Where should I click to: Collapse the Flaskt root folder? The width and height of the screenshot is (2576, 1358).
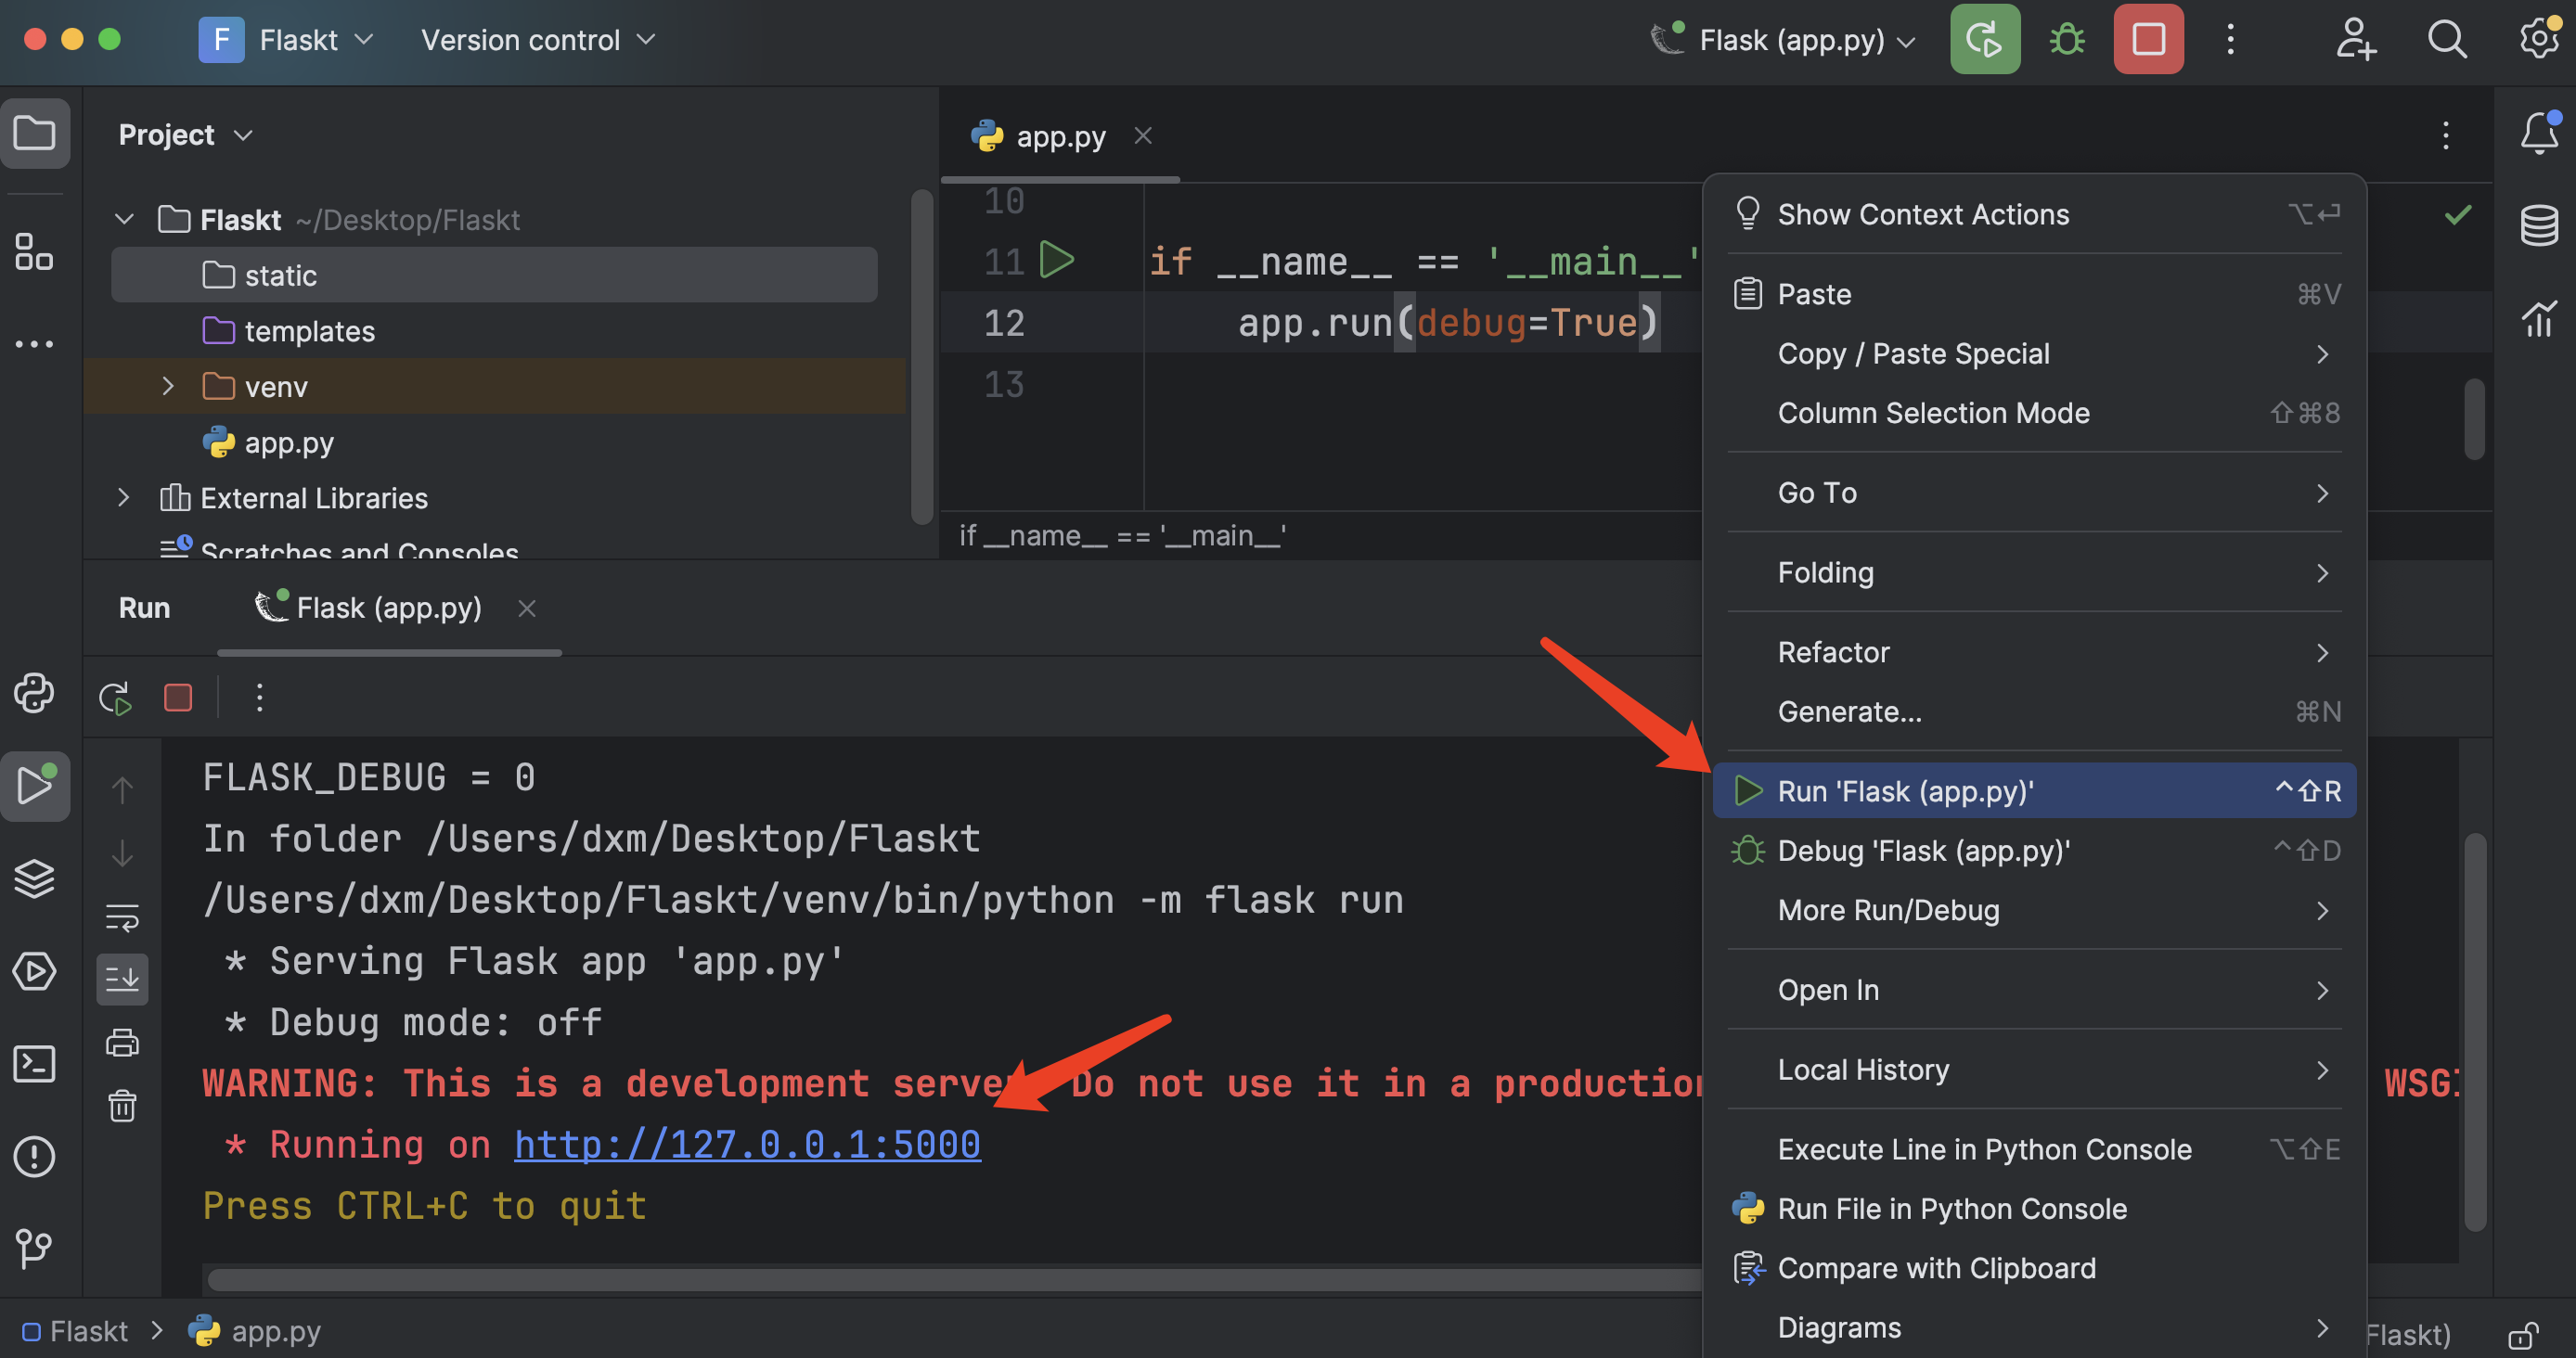point(124,219)
